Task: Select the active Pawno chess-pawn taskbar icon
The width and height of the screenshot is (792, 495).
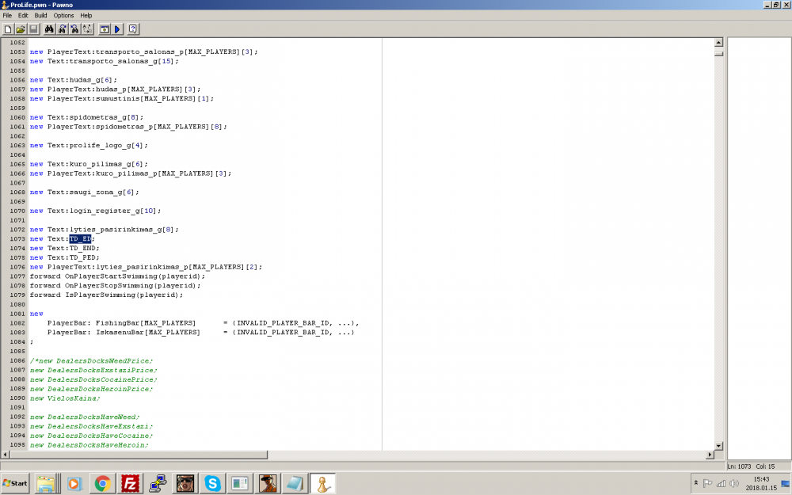Action: [x=323, y=483]
